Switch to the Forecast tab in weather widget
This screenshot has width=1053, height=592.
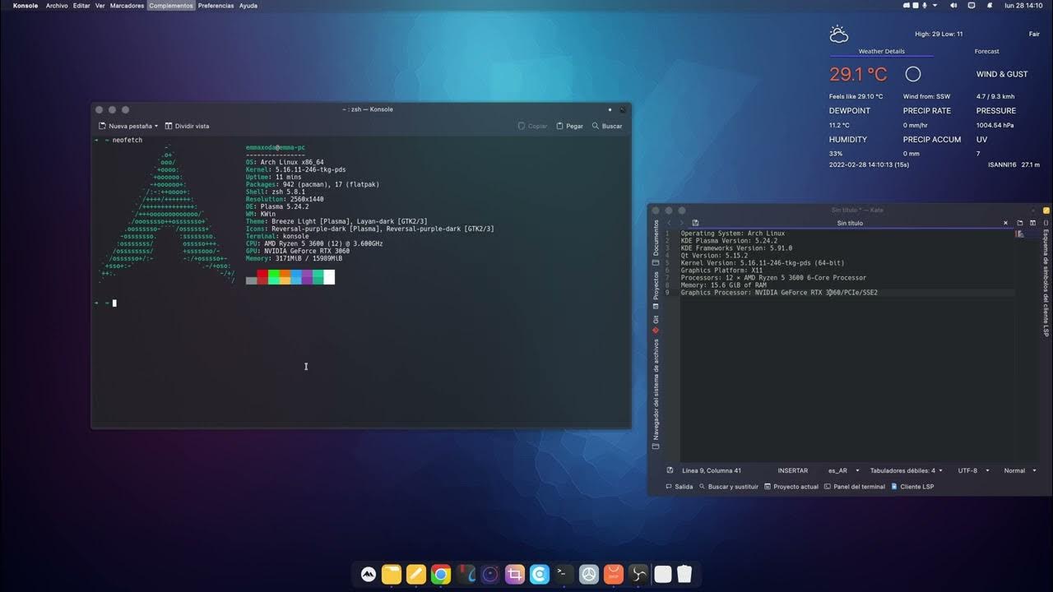(986, 51)
